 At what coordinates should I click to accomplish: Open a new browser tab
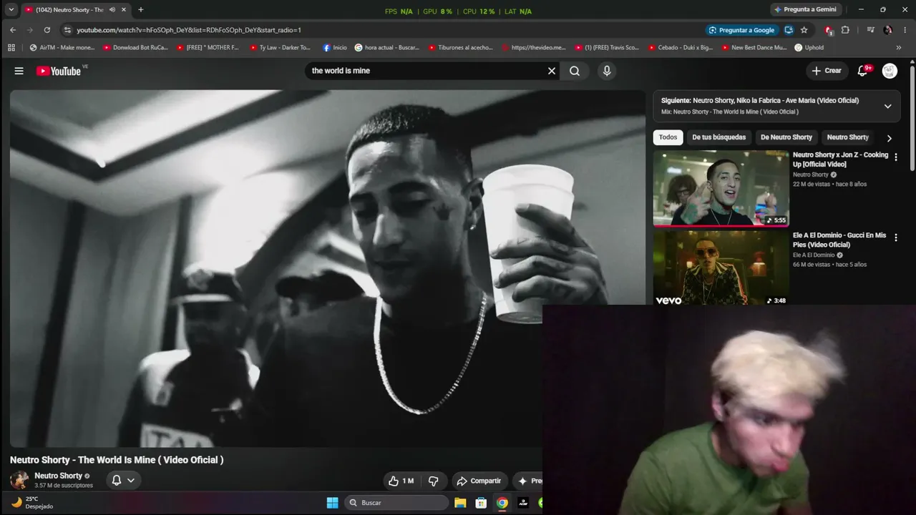click(x=140, y=9)
